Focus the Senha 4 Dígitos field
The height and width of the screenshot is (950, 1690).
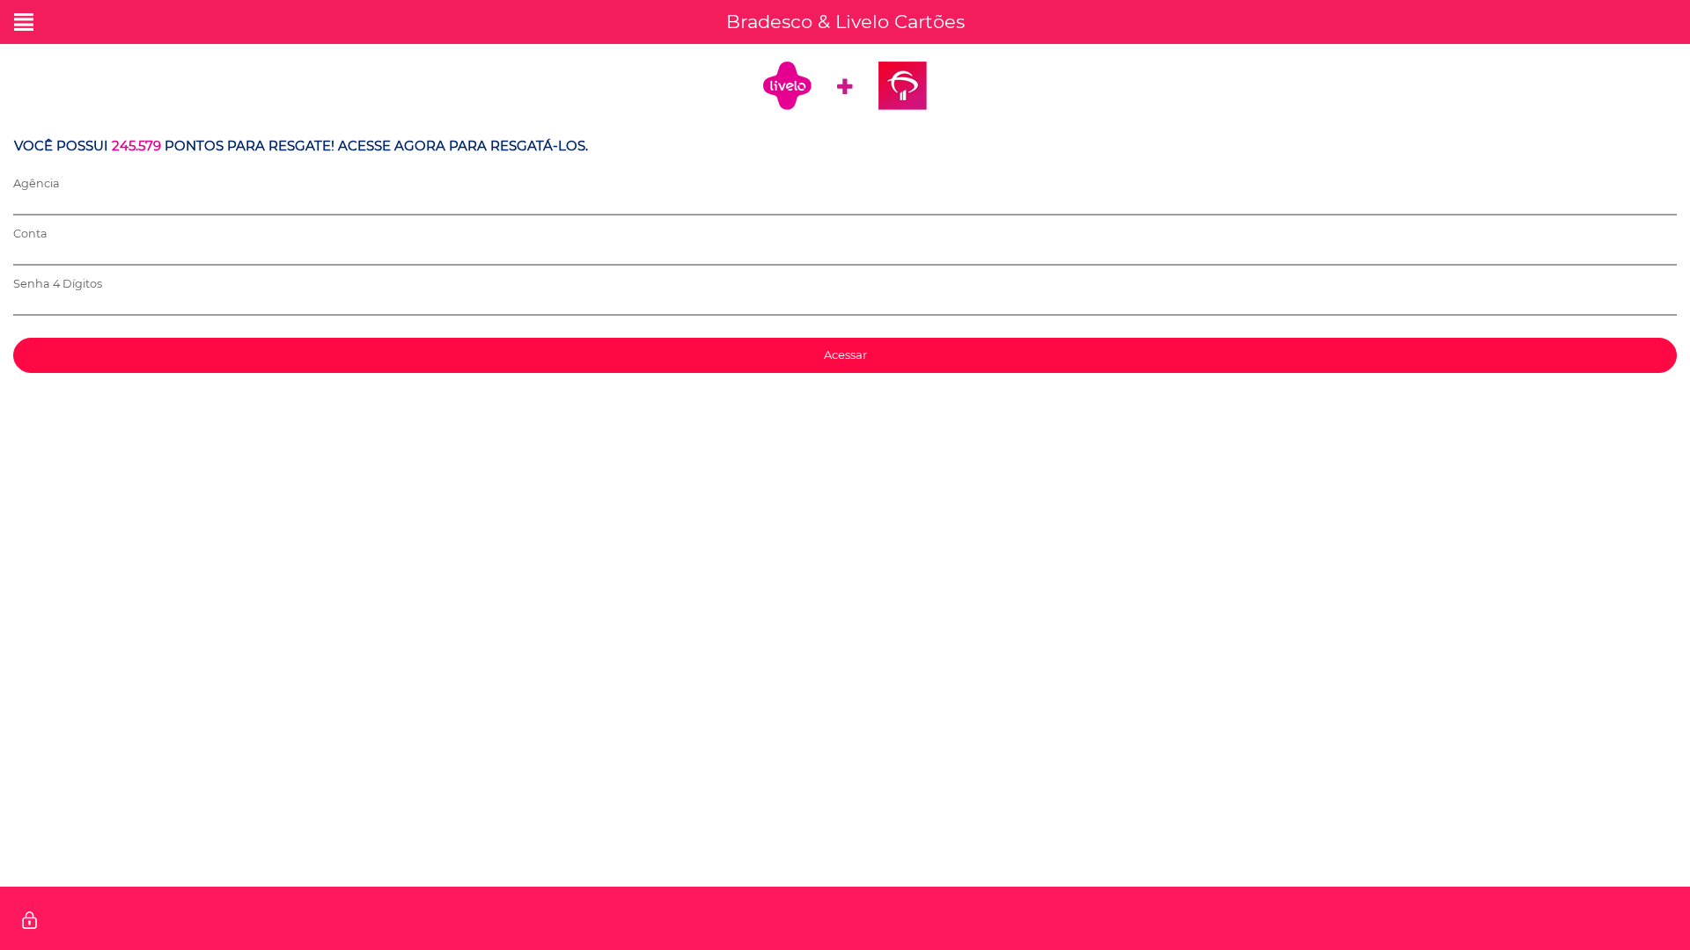tap(845, 304)
